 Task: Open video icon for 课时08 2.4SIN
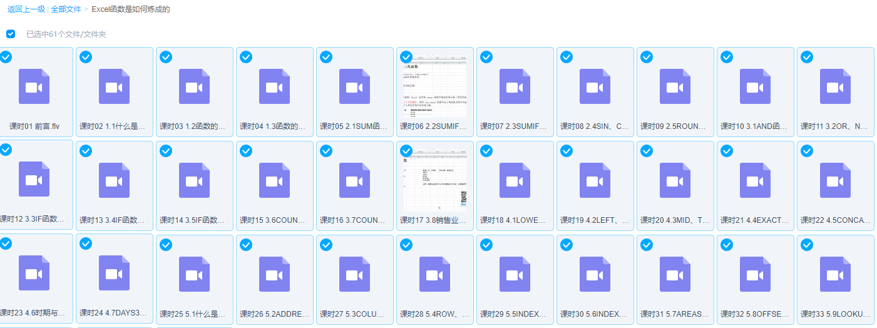pos(595,86)
